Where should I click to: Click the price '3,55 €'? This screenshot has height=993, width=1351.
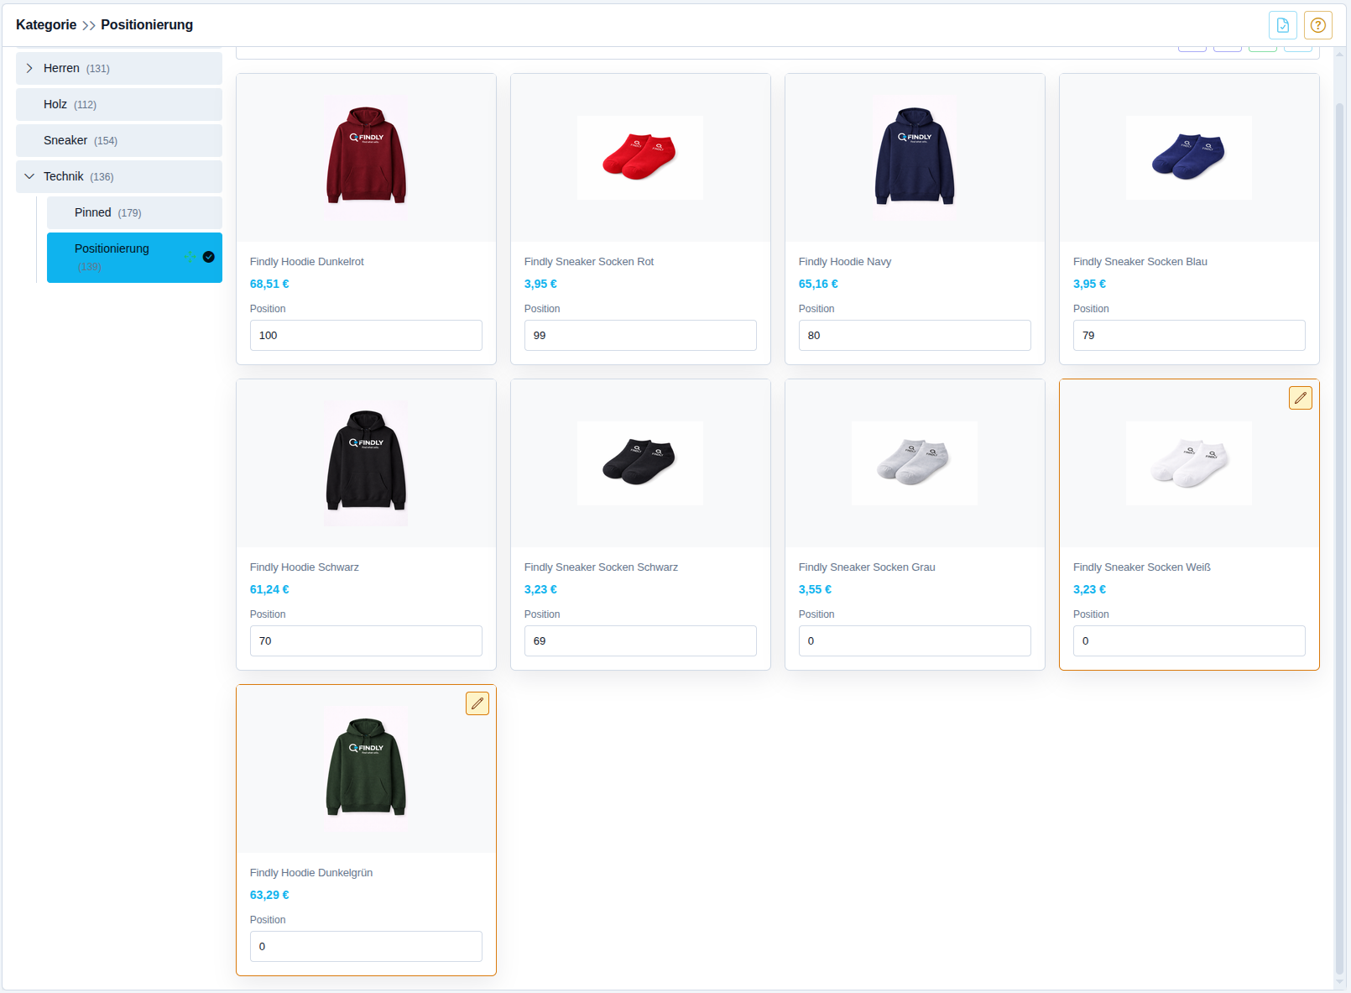click(815, 589)
